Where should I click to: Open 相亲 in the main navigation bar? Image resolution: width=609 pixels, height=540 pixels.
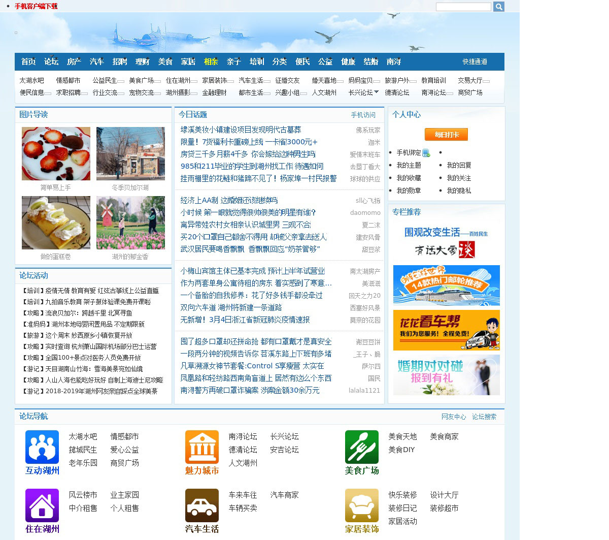click(x=211, y=61)
